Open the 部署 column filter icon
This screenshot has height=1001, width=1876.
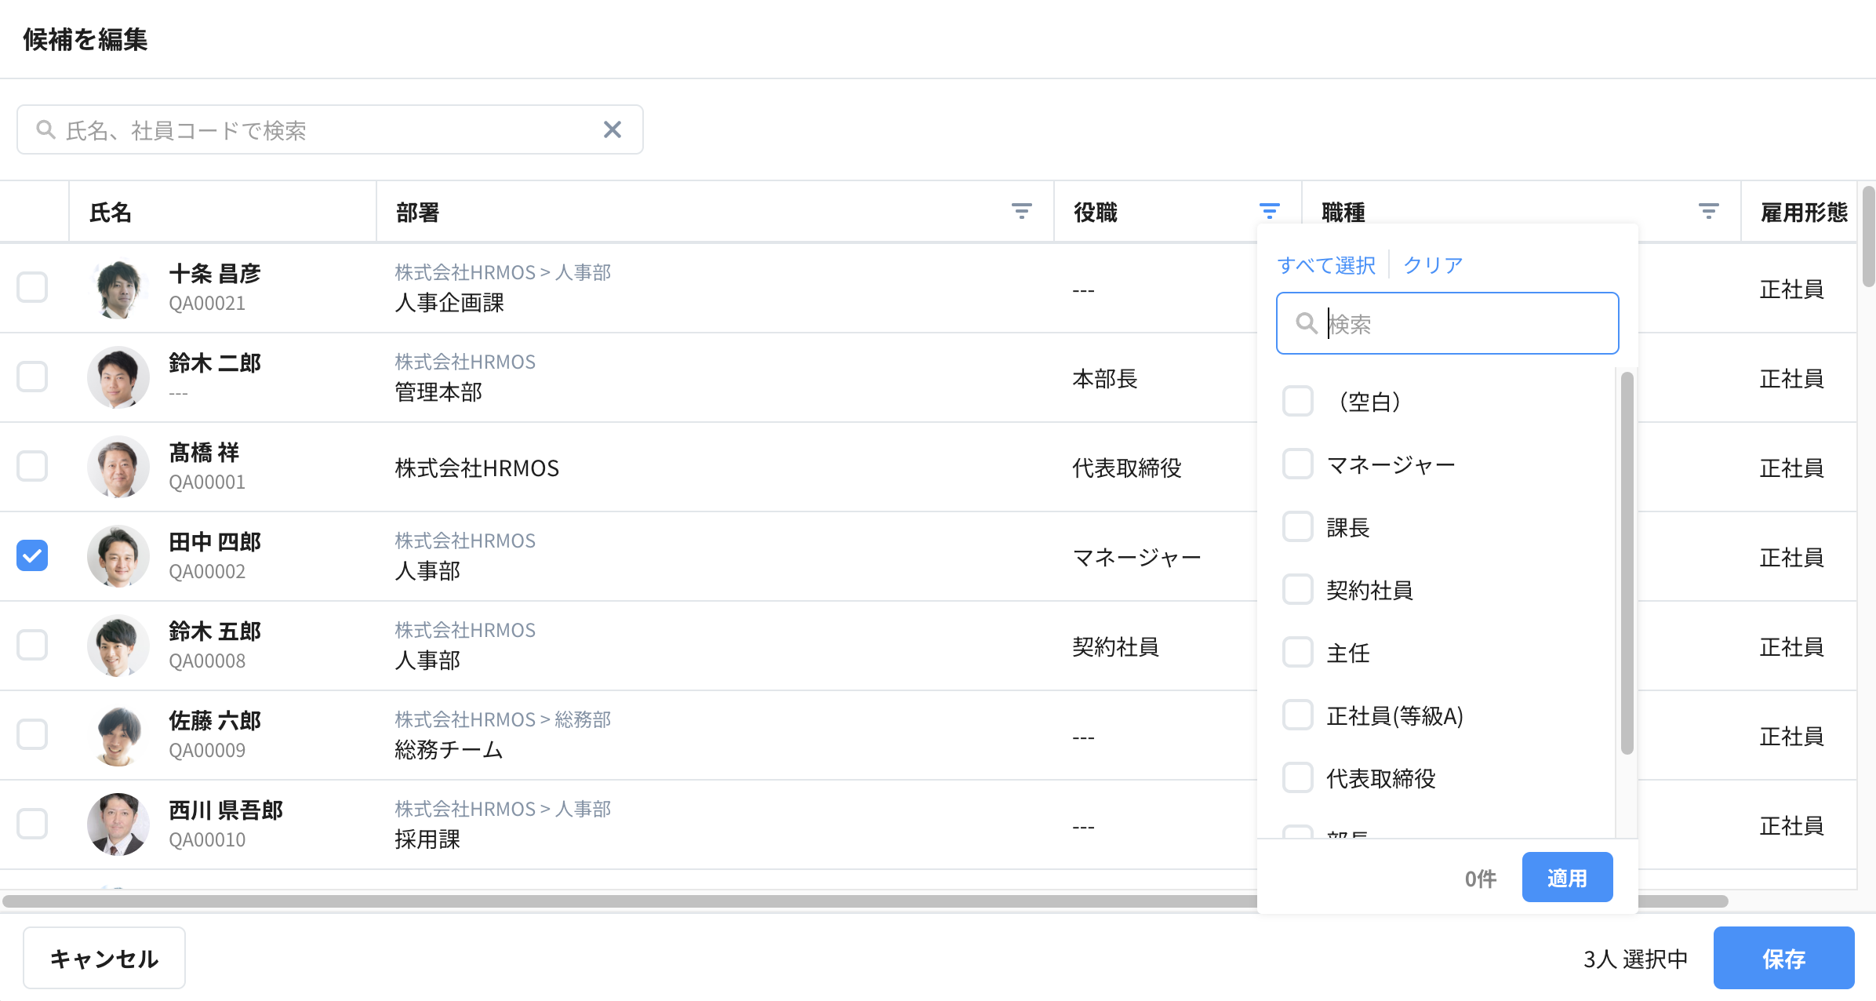coord(1021,210)
